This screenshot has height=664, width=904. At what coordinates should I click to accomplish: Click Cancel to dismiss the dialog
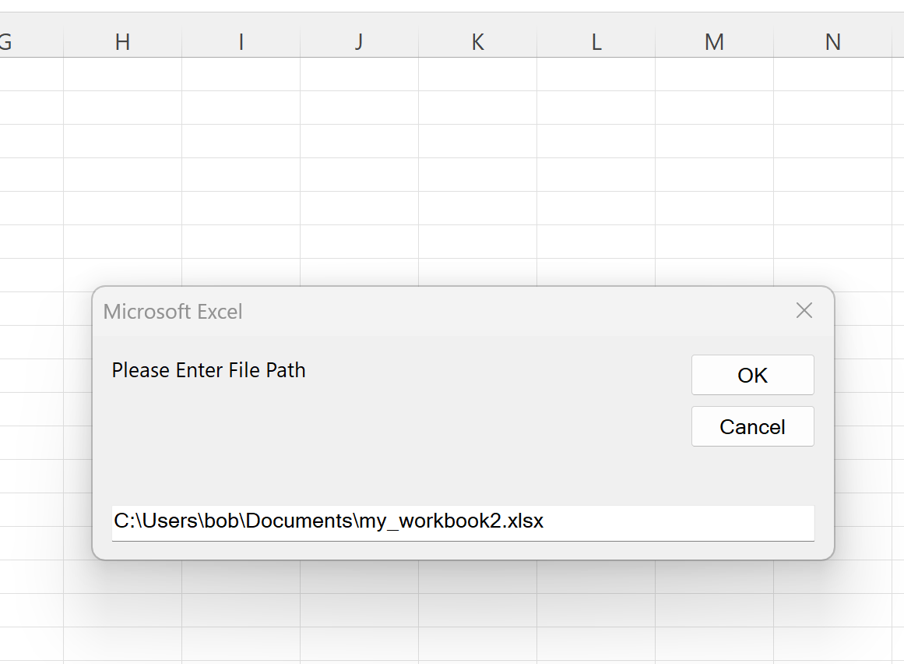click(x=751, y=426)
